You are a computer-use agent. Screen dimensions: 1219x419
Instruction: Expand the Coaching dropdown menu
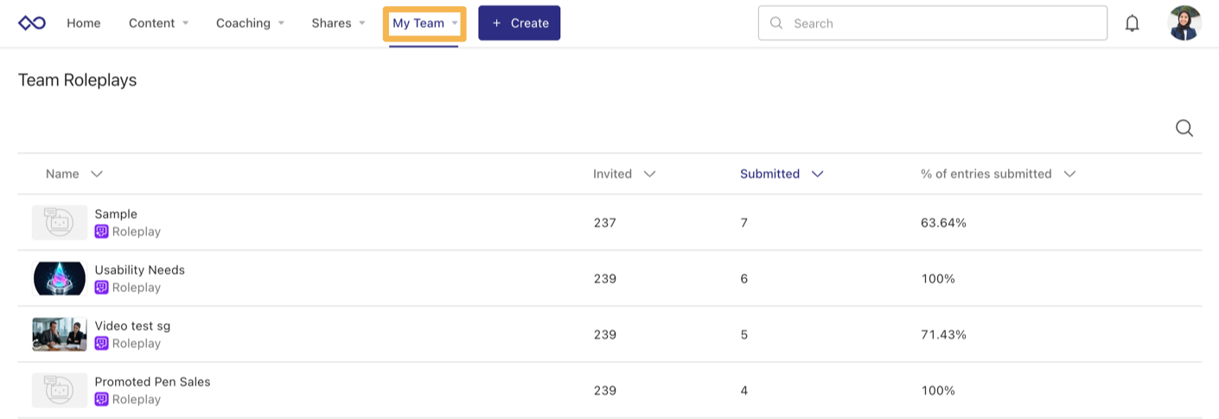250,23
